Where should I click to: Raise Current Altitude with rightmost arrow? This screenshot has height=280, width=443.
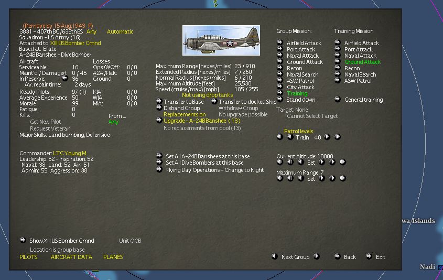click(x=343, y=162)
